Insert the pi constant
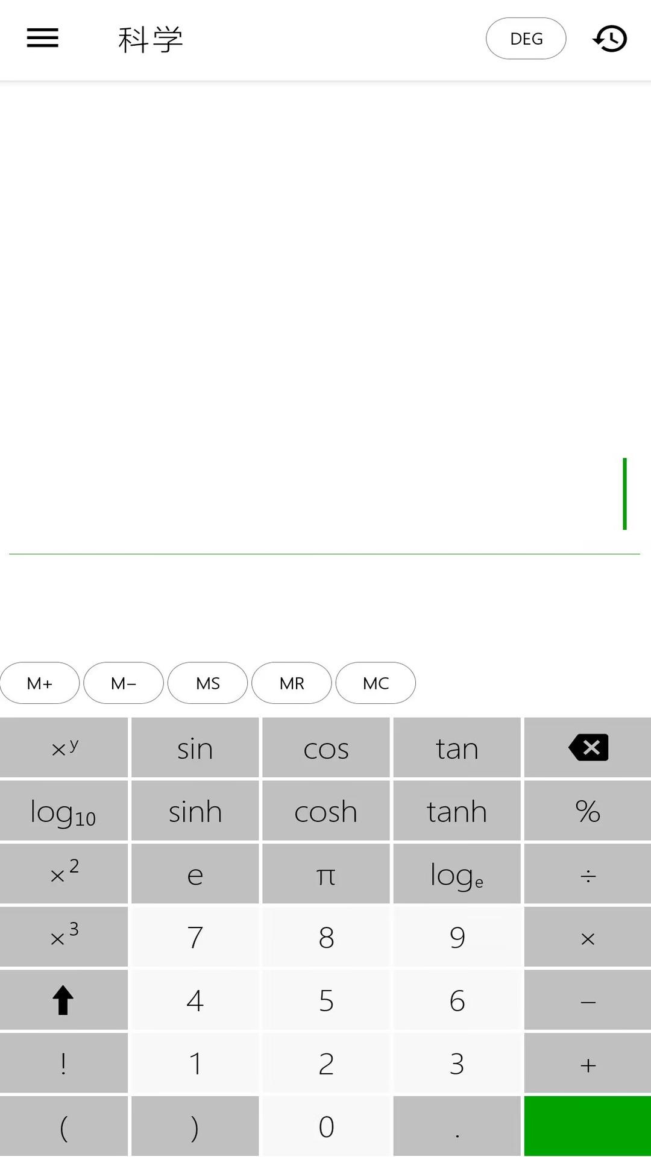 (325, 874)
